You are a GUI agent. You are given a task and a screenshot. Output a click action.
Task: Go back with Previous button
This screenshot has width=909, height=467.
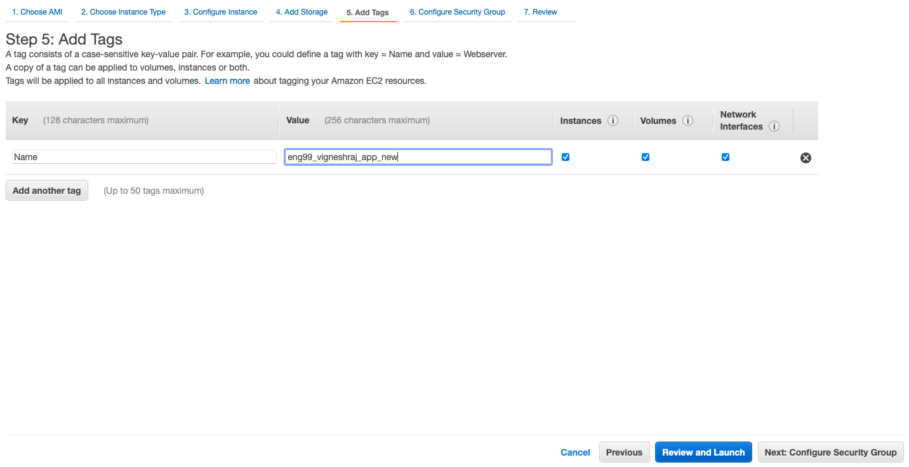point(624,452)
